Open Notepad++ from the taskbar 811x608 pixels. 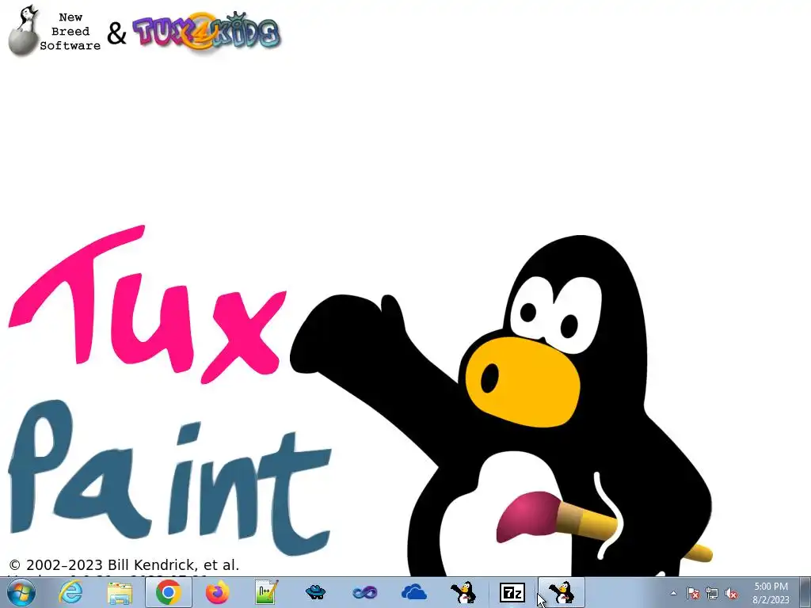266,592
